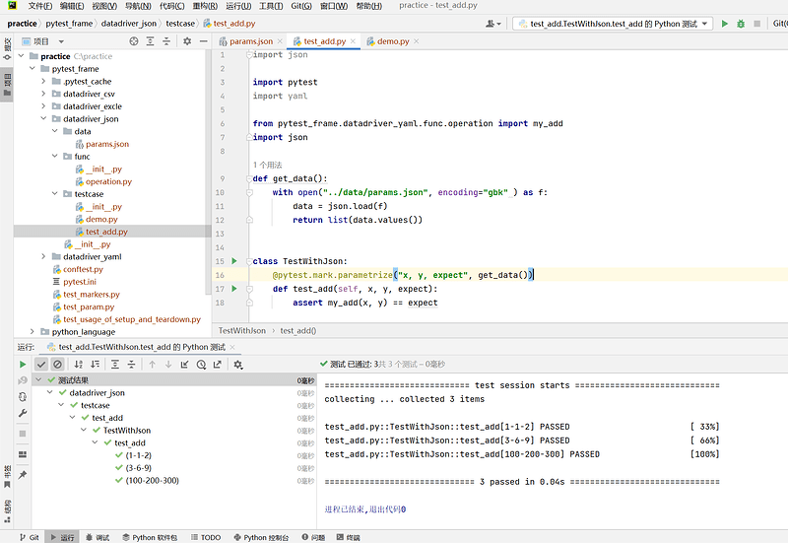This screenshot has width=788, height=543.
Task: Select pytest.ini in project tree
Action: click(80, 282)
